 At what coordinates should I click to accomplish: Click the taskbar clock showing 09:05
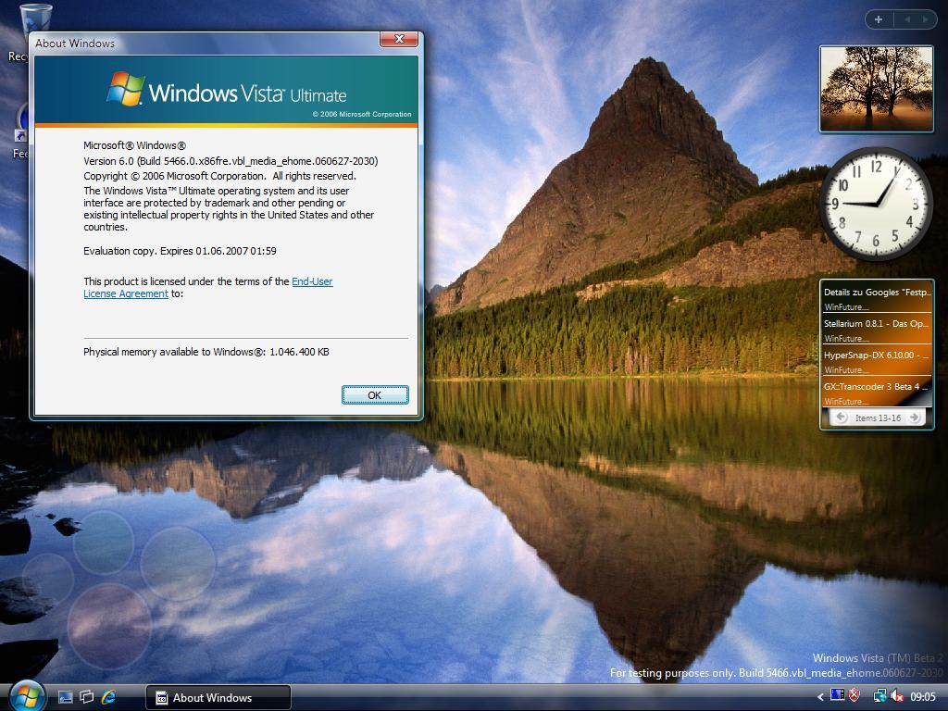(923, 697)
